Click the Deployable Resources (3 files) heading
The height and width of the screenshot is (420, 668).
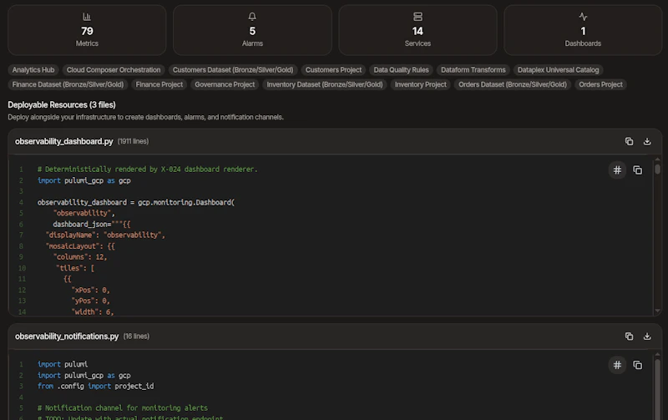click(62, 104)
